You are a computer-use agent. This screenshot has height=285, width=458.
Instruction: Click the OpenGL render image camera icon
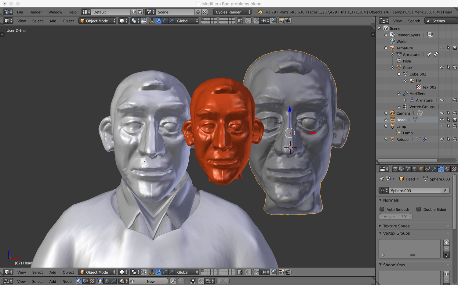[281, 21]
